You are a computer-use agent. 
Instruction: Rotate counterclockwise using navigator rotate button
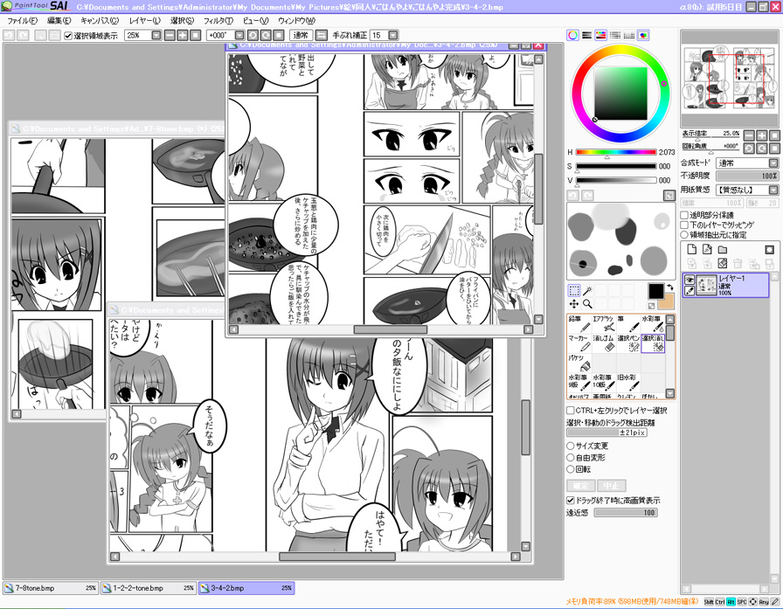pos(749,149)
